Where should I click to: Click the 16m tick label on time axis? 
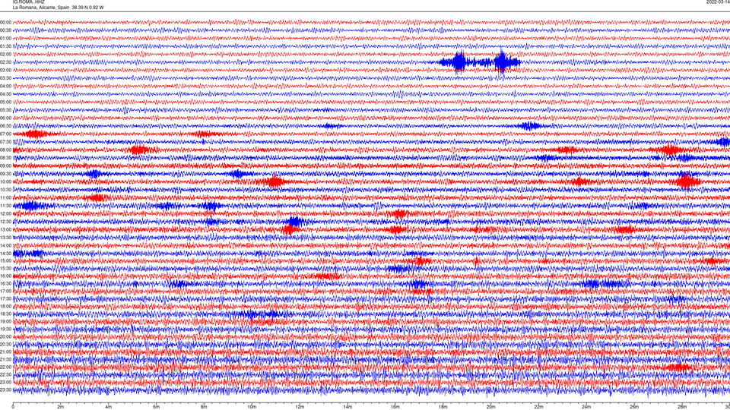point(395,407)
